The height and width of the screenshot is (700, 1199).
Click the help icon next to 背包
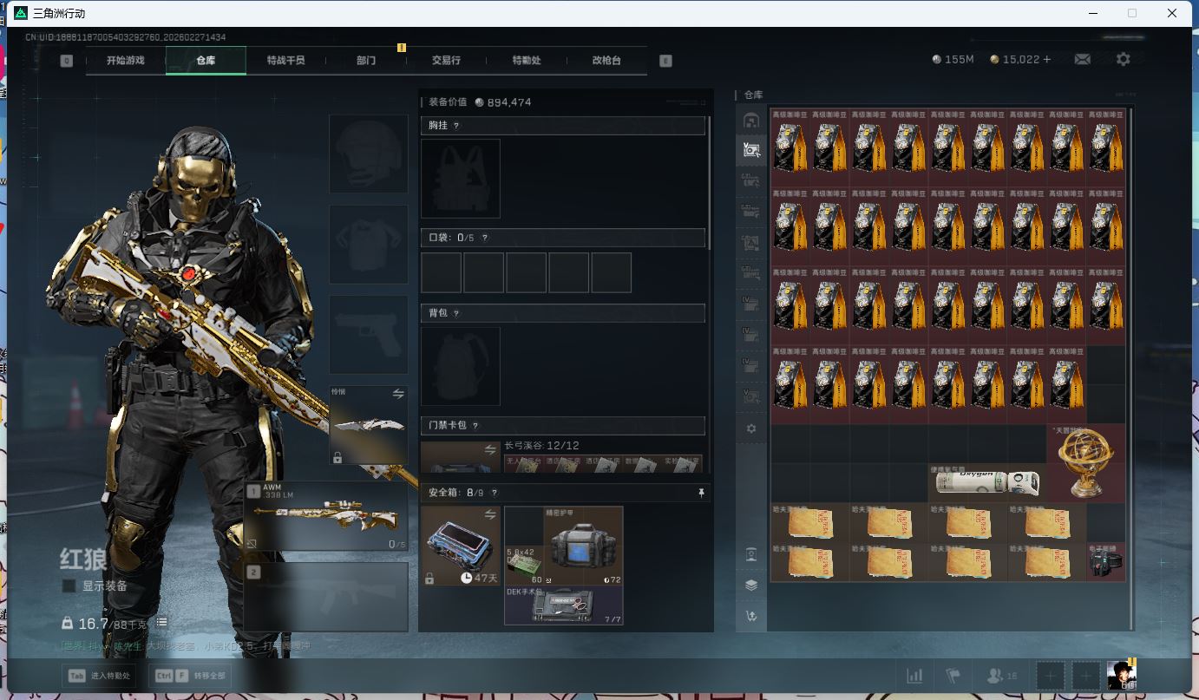point(456,313)
